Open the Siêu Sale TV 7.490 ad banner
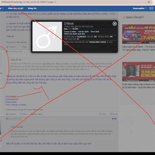This screenshot has width=155, height=155. (138, 34)
